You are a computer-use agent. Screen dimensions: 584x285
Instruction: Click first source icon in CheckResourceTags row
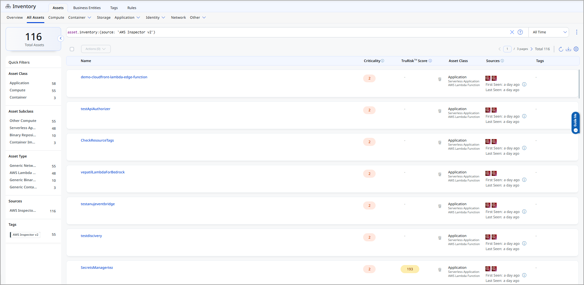[x=488, y=142]
